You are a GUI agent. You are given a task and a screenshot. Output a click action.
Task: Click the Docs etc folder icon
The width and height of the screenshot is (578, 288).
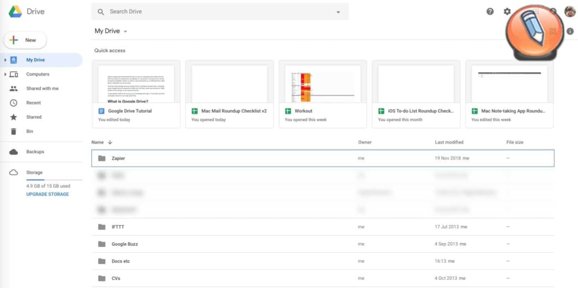102,261
